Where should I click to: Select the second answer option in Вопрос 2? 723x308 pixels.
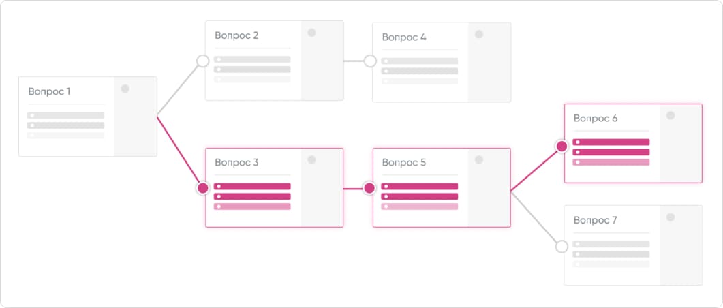click(x=252, y=70)
